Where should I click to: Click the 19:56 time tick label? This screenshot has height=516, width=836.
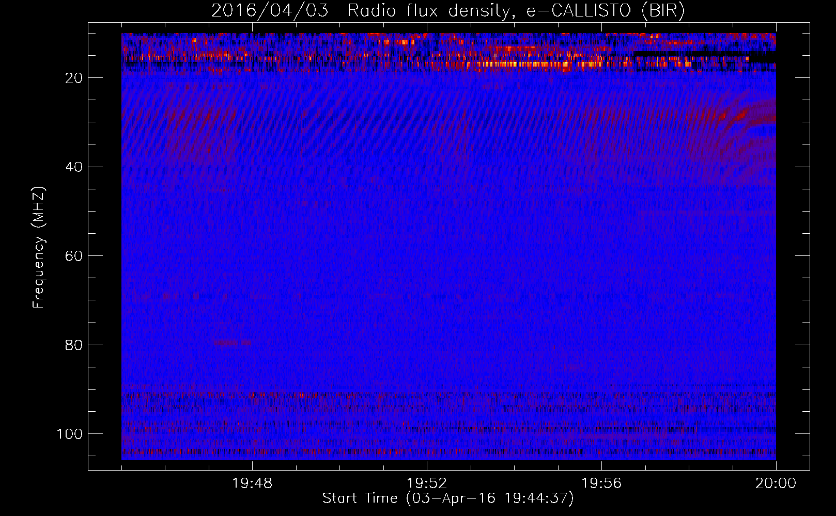[x=601, y=483]
